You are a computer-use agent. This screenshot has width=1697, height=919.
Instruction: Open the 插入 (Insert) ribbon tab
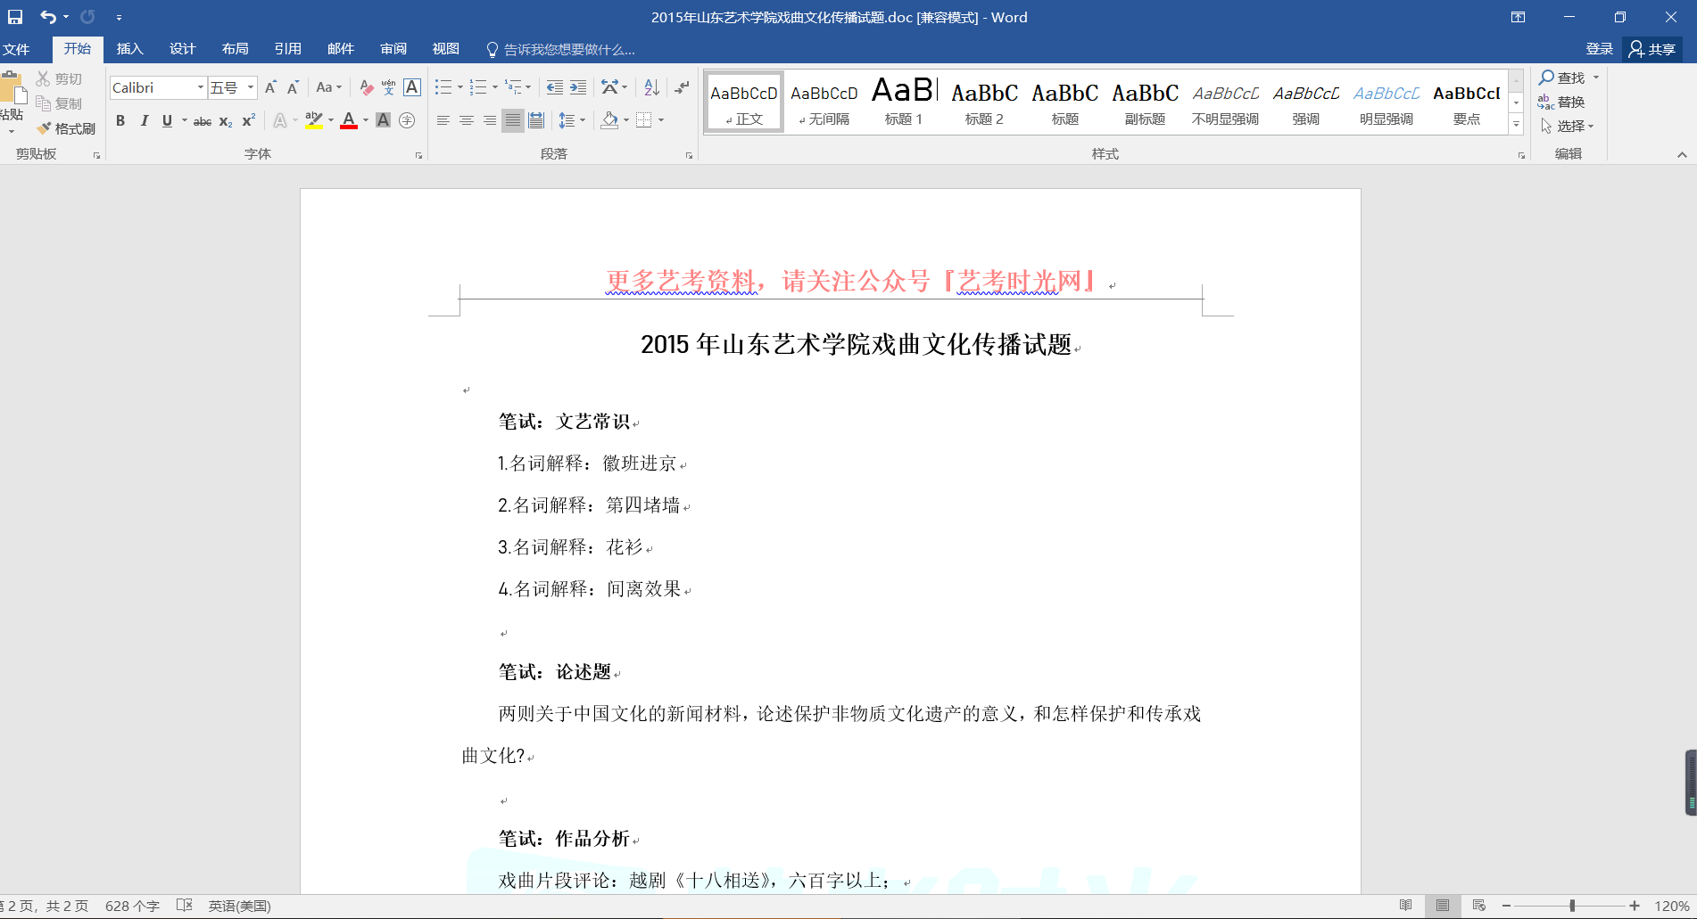129,49
